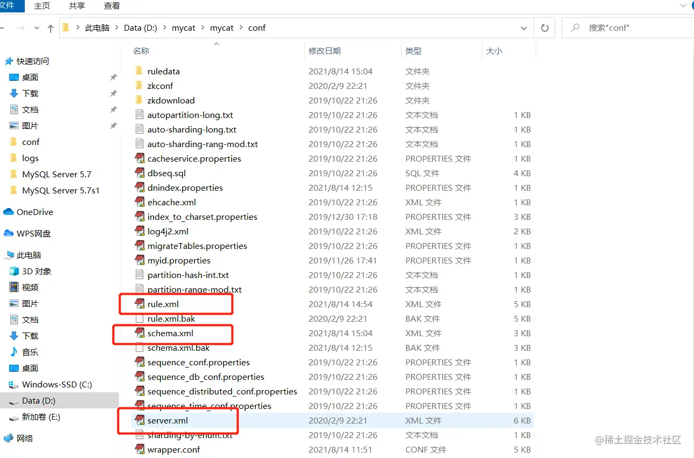Click the schema.xml file icon

[139, 333]
